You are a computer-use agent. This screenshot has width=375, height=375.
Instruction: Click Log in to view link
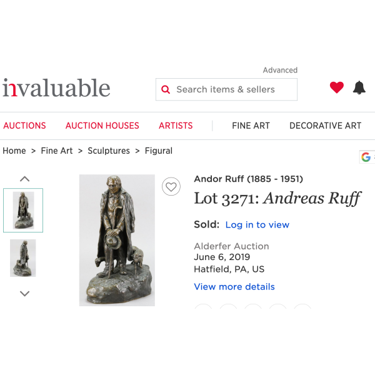(257, 225)
